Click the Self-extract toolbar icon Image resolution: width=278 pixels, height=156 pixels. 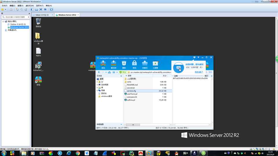145,64
